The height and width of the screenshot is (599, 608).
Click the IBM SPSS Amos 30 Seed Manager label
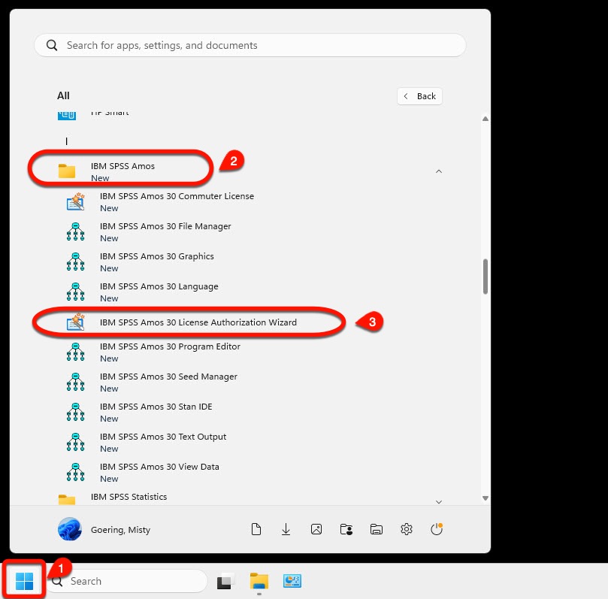[168, 377]
